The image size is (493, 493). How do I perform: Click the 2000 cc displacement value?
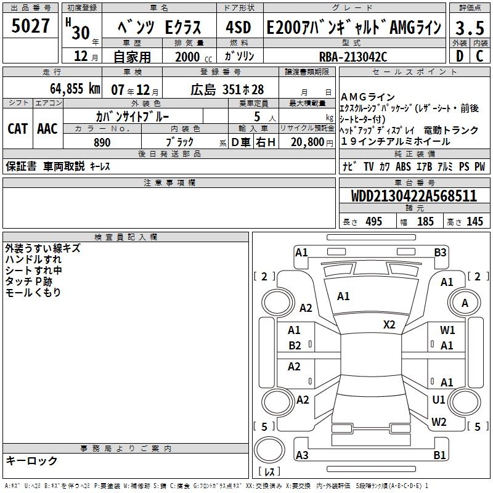point(194,57)
